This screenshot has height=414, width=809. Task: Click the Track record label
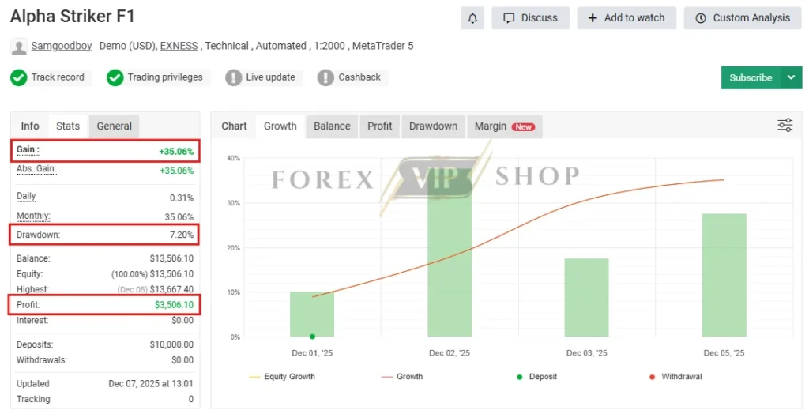coord(58,77)
